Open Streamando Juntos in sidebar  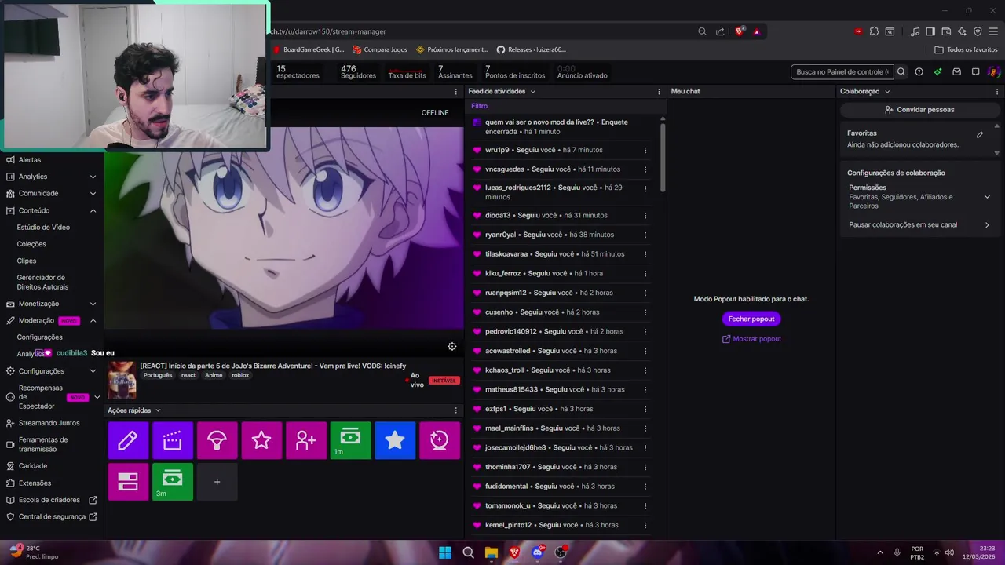pyautogui.click(x=49, y=423)
